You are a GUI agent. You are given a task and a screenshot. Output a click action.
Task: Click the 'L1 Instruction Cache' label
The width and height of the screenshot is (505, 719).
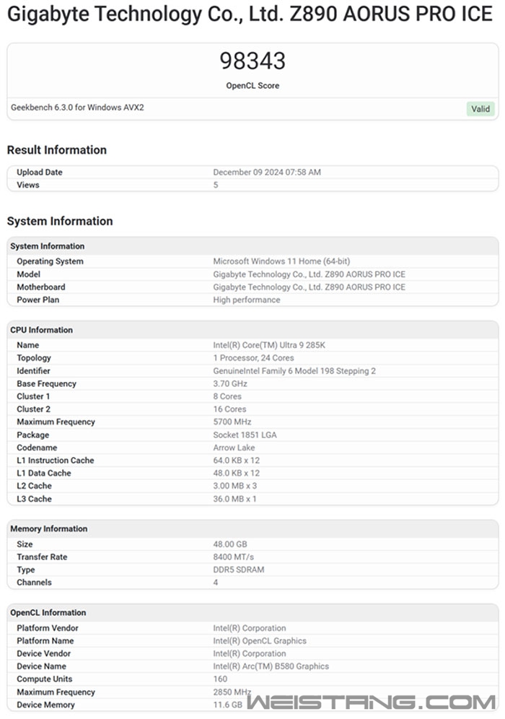(x=56, y=461)
